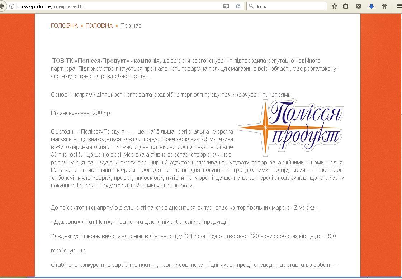Open the Firefox hamburger menu
This screenshot has height=279, width=402.
(x=399, y=6)
